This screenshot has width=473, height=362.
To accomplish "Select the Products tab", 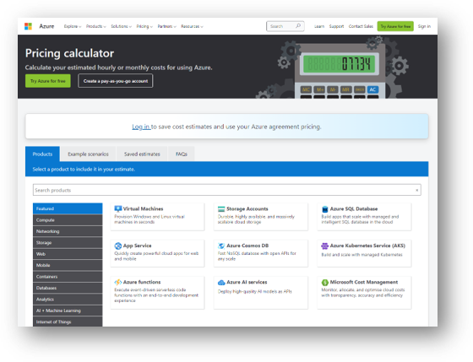I will pos(42,154).
